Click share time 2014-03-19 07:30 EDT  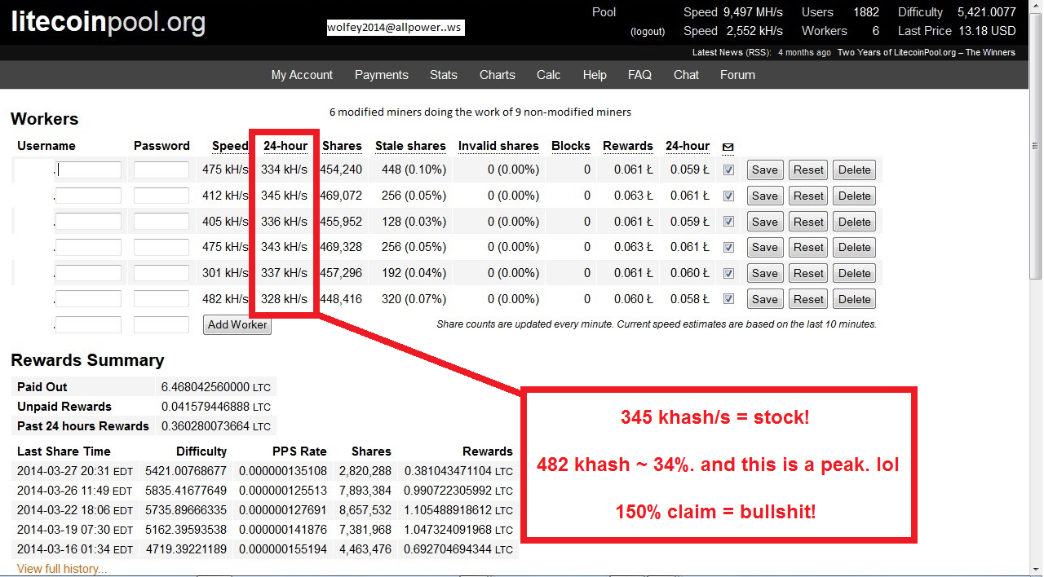tap(75, 530)
